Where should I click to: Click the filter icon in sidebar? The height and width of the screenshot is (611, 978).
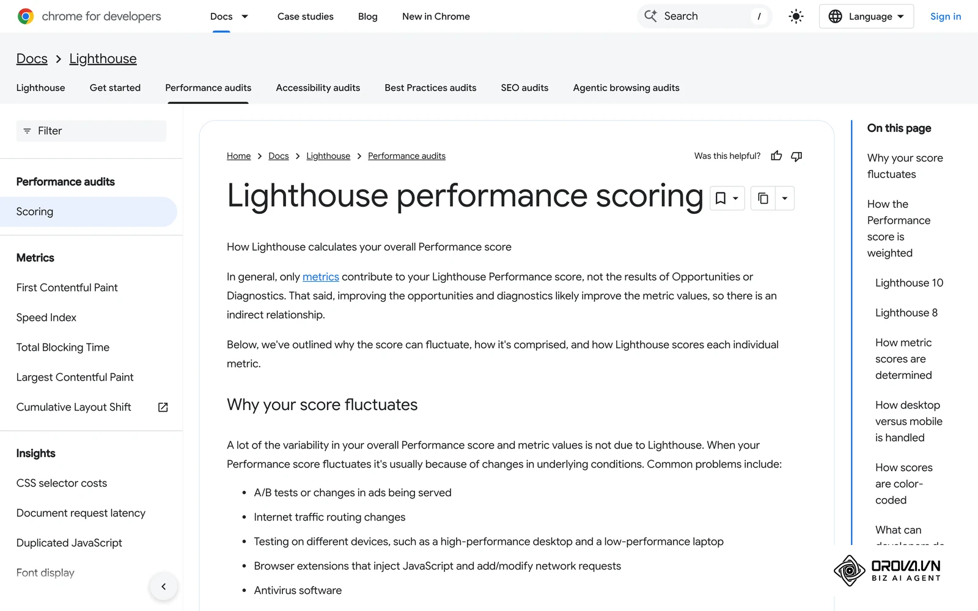coord(27,131)
